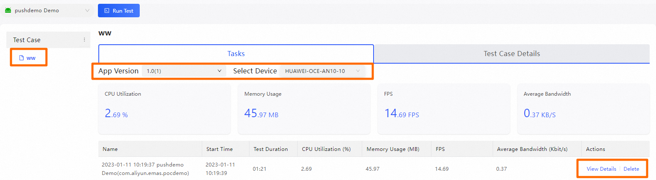Viewport: 656px width, 180px height.
Task: Click the terminal icon in Run Test
Action: coord(107,11)
